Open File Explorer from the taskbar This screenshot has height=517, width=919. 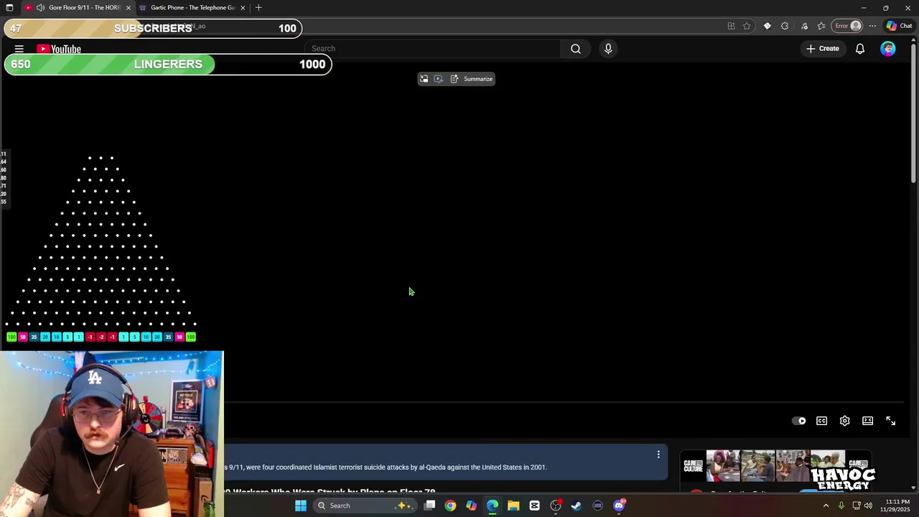[x=513, y=506]
